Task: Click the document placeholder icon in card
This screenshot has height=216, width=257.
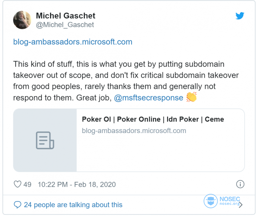Action: pos(45,140)
